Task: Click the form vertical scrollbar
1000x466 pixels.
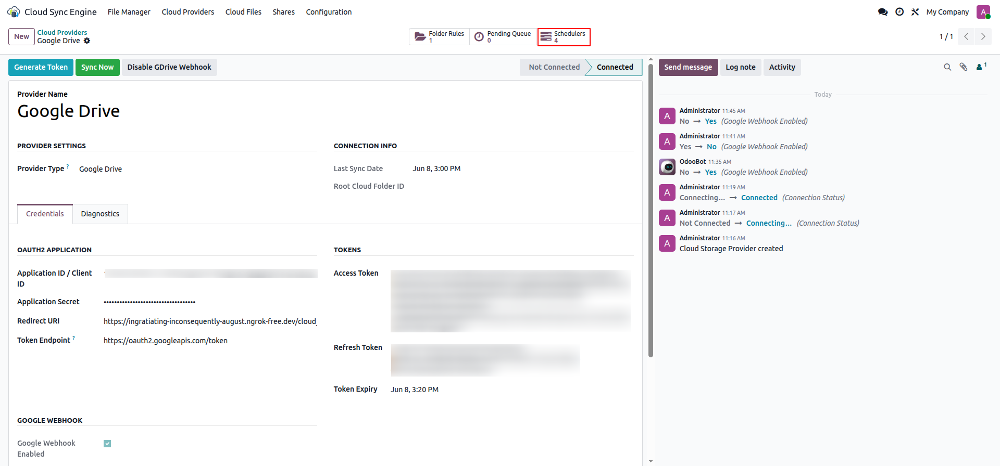Action: (x=651, y=210)
